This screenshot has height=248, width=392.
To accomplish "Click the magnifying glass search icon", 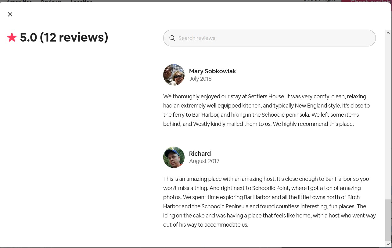I will coord(172,38).
